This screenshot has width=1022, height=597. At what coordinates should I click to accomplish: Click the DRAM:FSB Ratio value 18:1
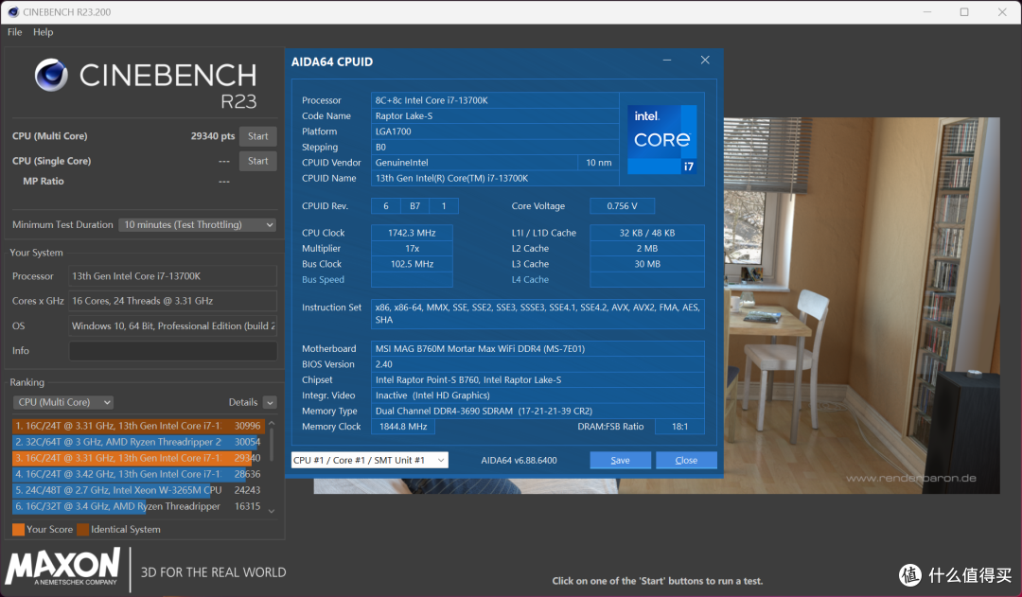tap(679, 427)
